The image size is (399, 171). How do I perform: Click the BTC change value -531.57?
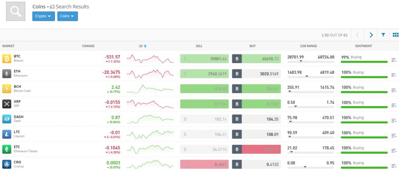click(112, 57)
